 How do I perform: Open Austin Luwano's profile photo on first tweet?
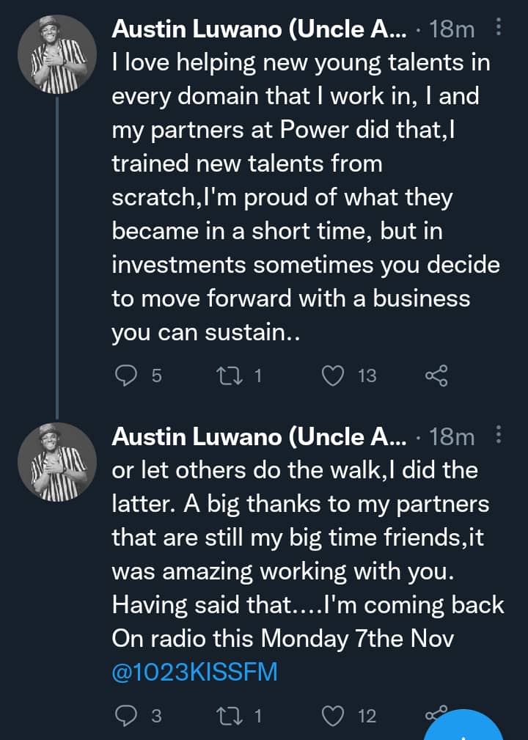[x=59, y=57]
